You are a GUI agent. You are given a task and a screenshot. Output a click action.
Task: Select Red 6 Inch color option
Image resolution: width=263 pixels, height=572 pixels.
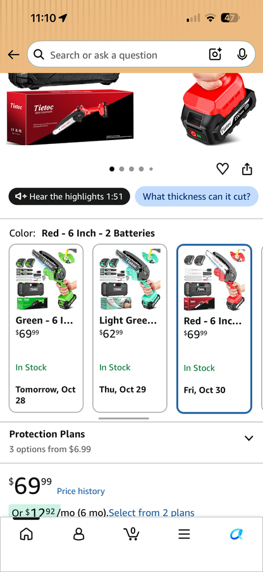pos(214,328)
